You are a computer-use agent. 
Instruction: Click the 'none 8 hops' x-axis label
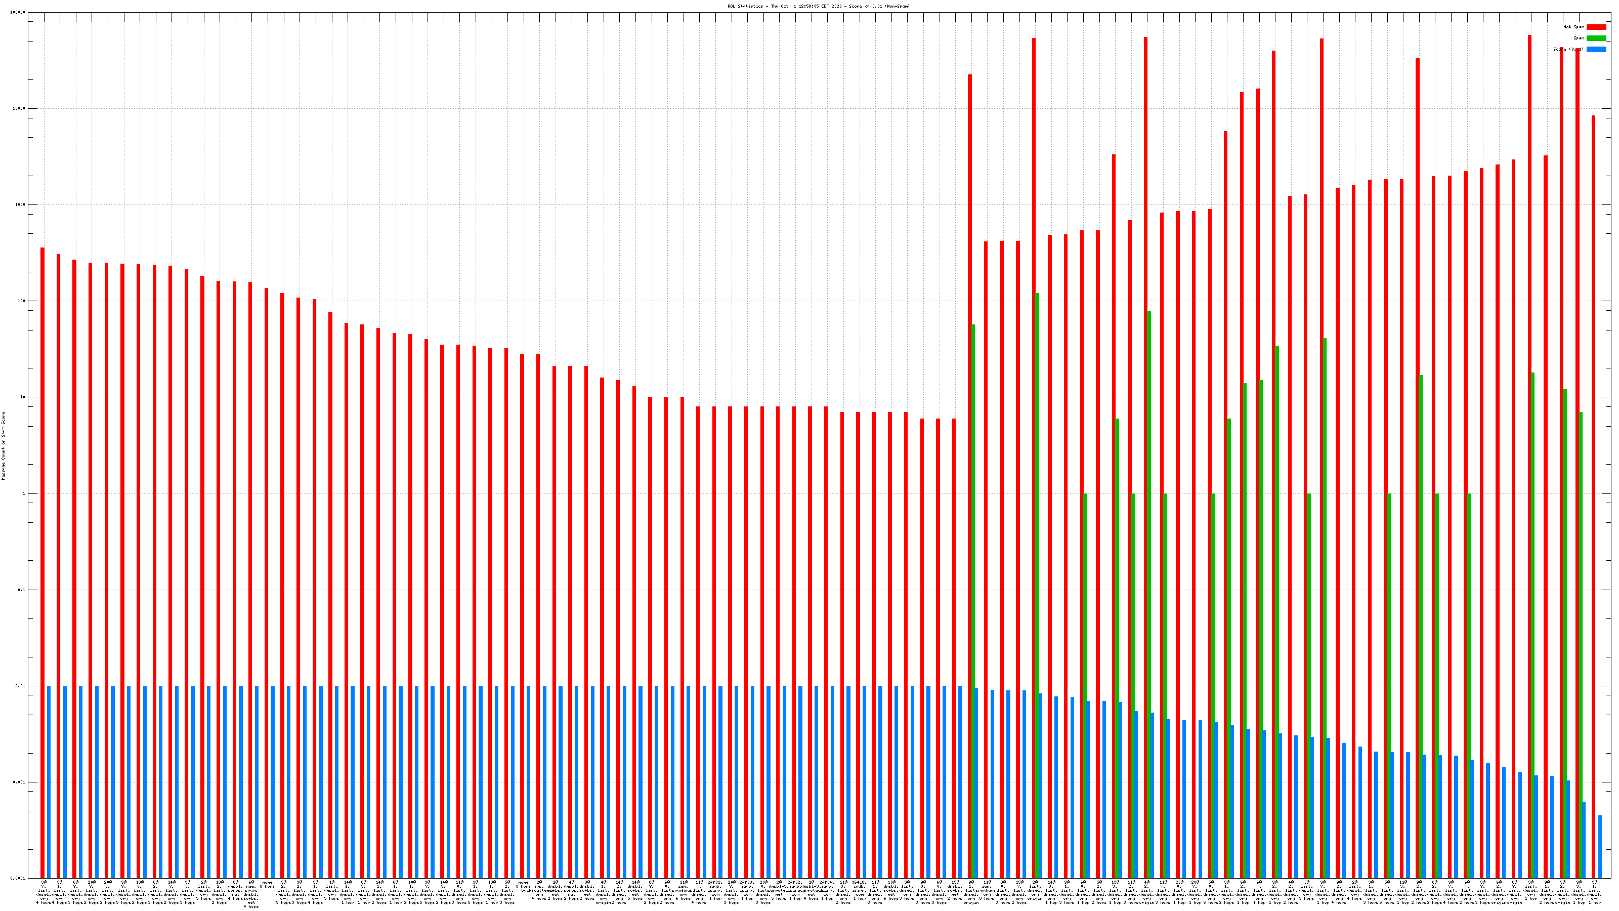coord(267,885)
